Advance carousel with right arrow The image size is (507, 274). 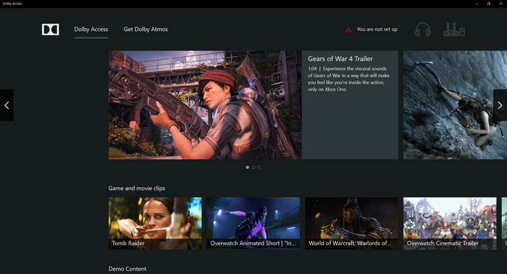(x=500, y=105)
